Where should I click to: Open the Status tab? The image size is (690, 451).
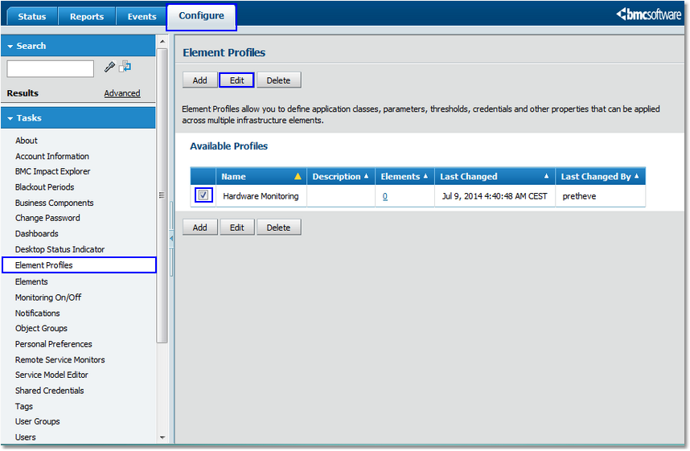pos(32,17)
